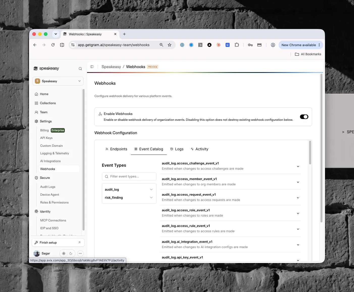Open Billing settings page
This screenshot has width=354, height=292.
click(44, 130)
